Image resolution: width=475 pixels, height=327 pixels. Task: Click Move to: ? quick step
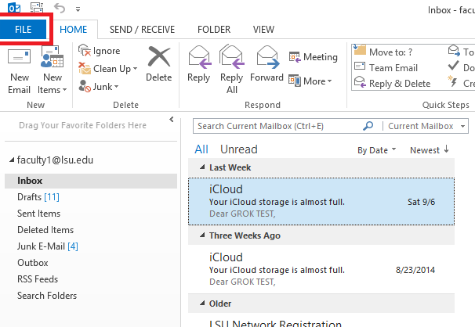[383, 52]
